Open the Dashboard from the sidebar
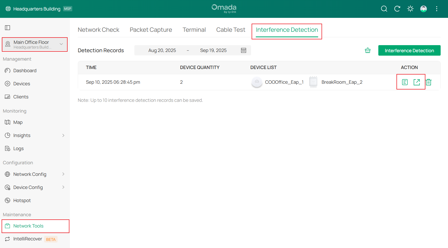The height and width of the screenshot is (248, 448). [x=25, y=70]
